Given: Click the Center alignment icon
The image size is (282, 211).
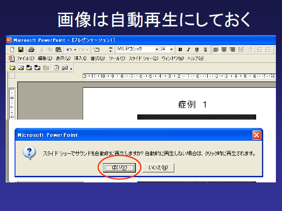Looking at the screenshot, I should [224, 49].
